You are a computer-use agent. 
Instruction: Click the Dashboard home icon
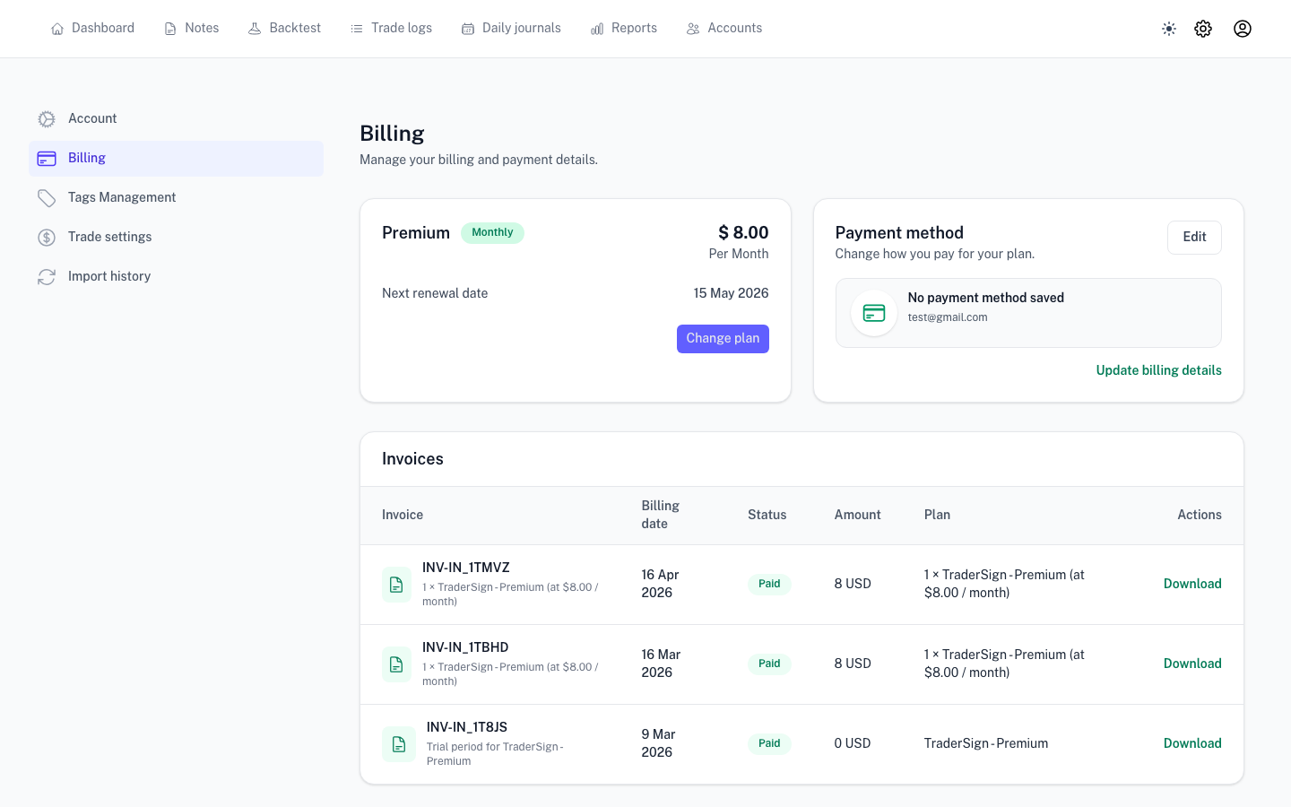point(57,28)
